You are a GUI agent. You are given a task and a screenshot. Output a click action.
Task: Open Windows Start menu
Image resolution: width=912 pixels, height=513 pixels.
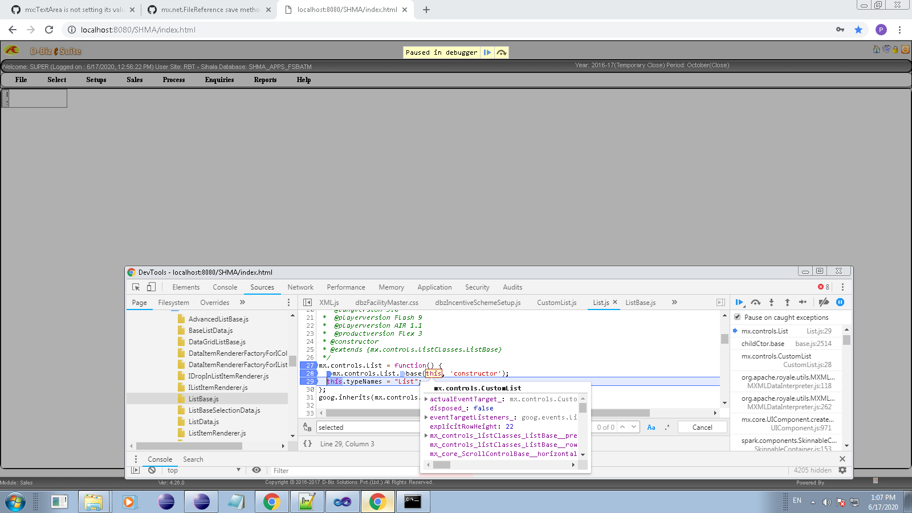click(15, 502)
